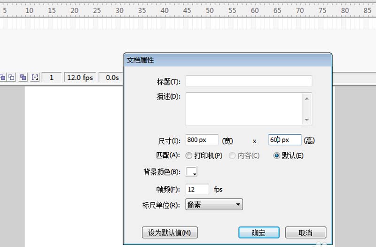
Task: Click the 0.0s elapsed time value
Action: [x=112, y=77]
